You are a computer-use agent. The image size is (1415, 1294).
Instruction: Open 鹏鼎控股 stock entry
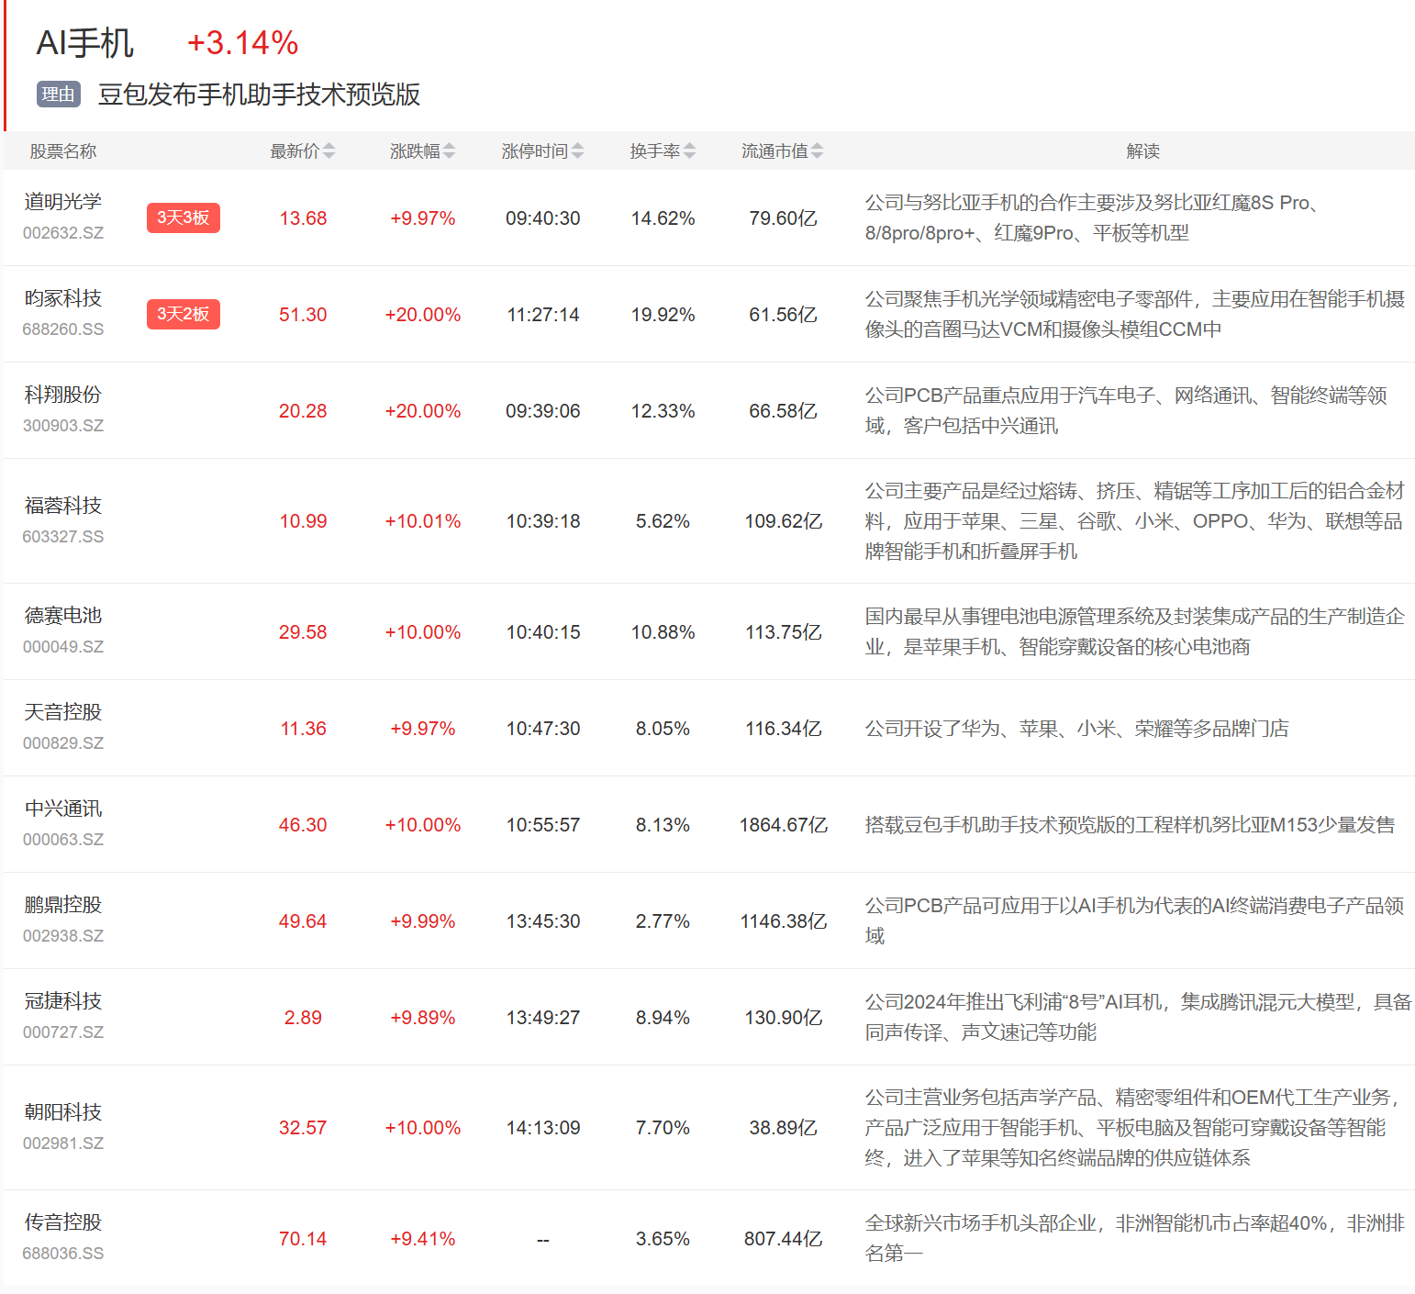[x=62, y=905]
